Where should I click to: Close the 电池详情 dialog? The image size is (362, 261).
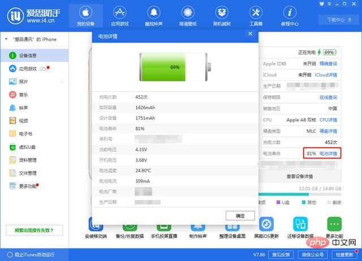click(x=250, y=34)
